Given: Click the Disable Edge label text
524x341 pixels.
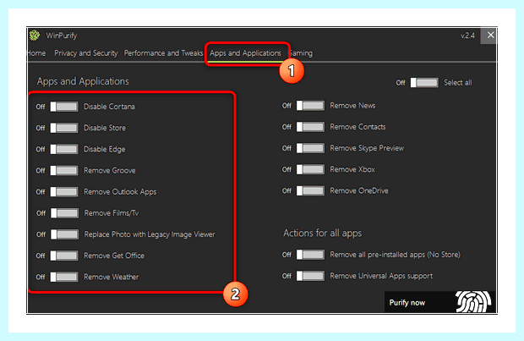Looking at the screenshot, I should pos(105,149).
